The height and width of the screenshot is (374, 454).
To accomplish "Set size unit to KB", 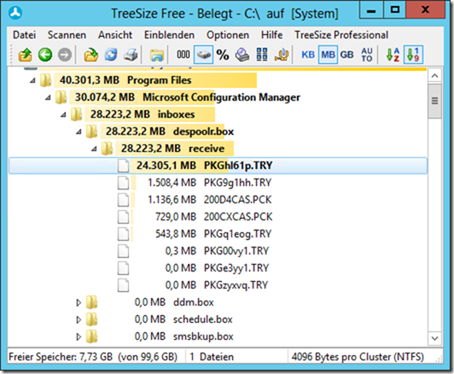I will point(308,55).
